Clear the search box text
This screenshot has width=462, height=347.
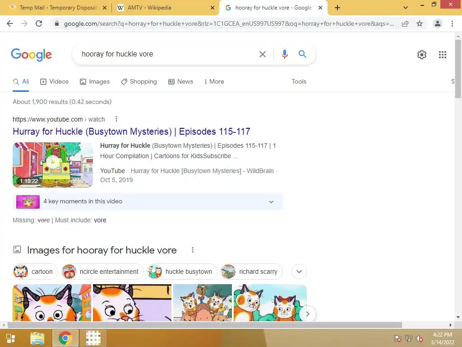(262, 54)
